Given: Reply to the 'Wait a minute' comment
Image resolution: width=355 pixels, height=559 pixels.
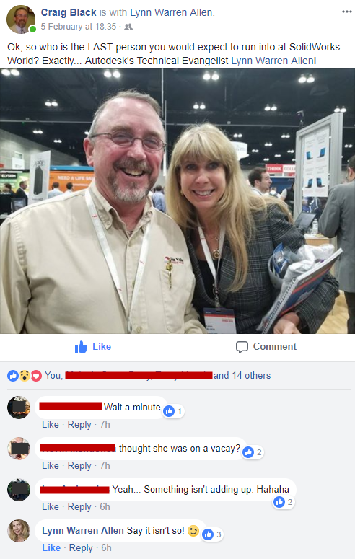Looking at the screenshot, I should click(x=79, y=425).
